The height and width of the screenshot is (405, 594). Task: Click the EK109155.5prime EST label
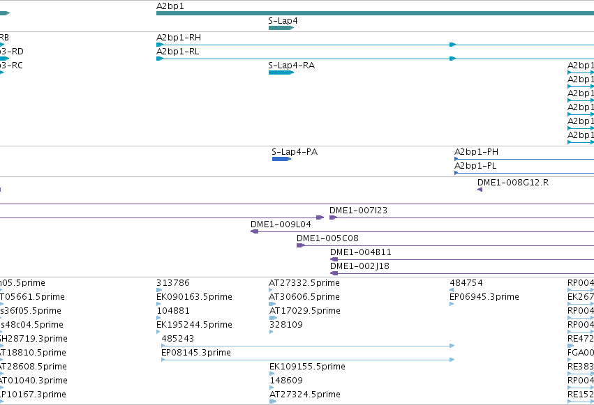click(307, 367)
